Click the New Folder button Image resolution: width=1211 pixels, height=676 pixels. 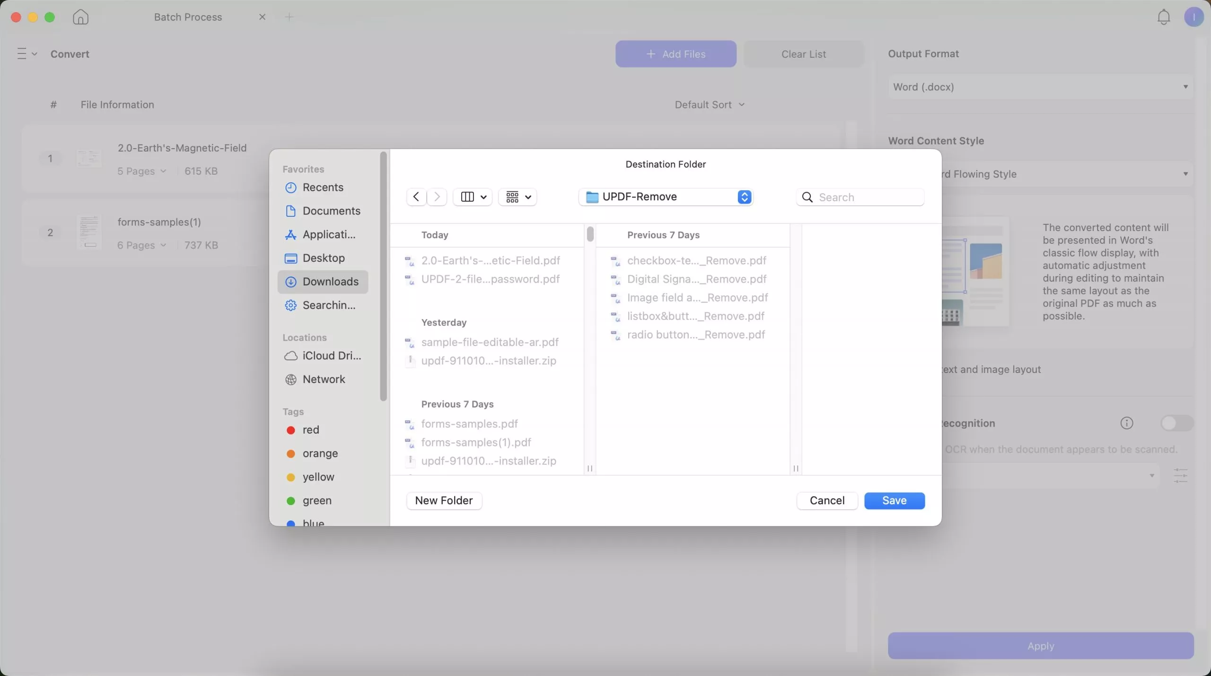click(444, 500)
